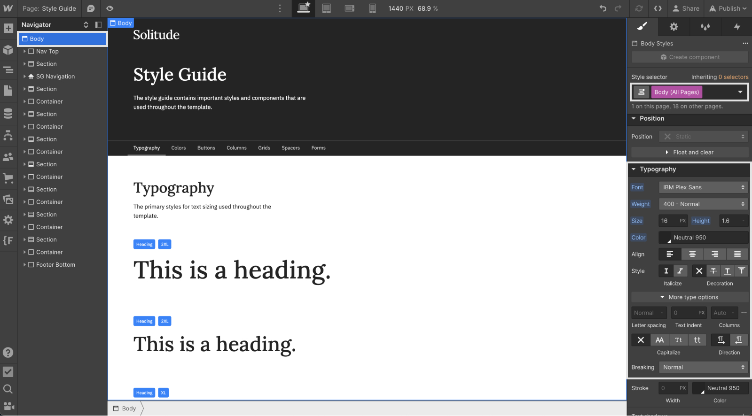This screenshot has width=752, height=416.
Task: Open the Publish dropdown
Action: tap(728, 8)
